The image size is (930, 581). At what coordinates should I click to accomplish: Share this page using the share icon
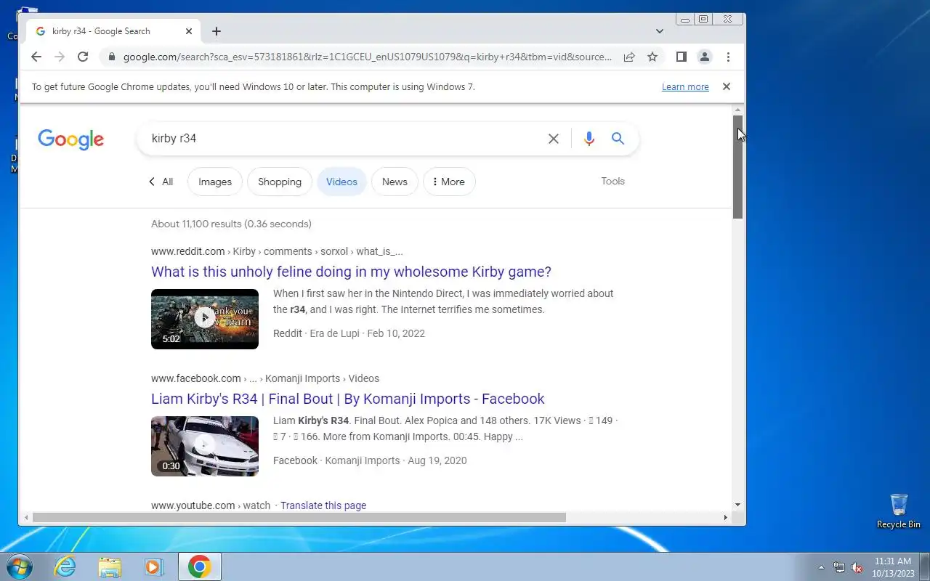point(629,57)
